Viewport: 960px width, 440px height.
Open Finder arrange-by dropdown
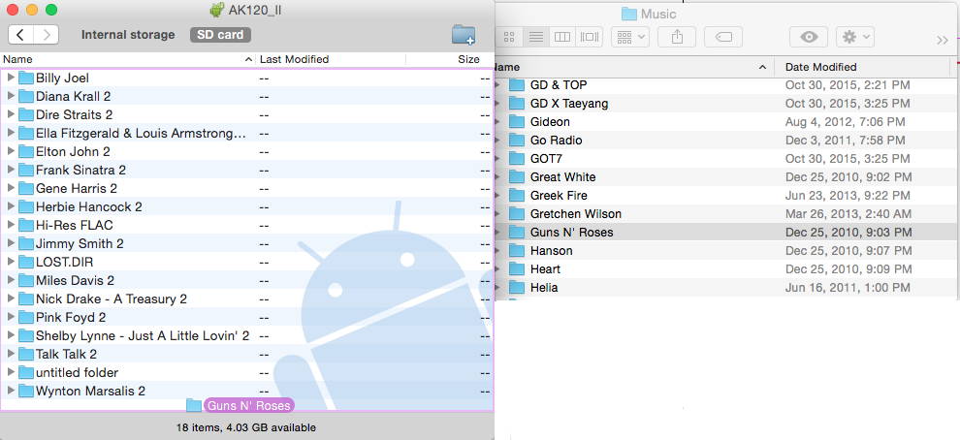click(x=630, y=38)
